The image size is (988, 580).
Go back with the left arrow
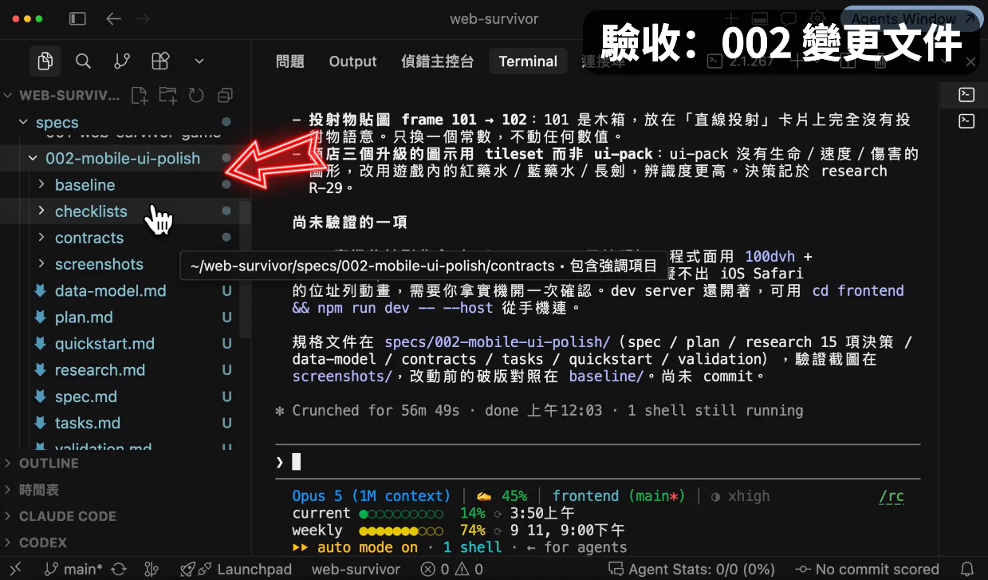(113, 18)
